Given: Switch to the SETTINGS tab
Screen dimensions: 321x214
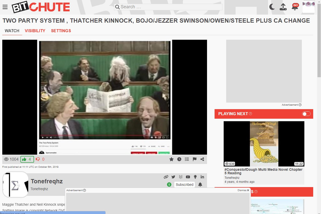Looking at the screenshot, I should tap(61, 31).
